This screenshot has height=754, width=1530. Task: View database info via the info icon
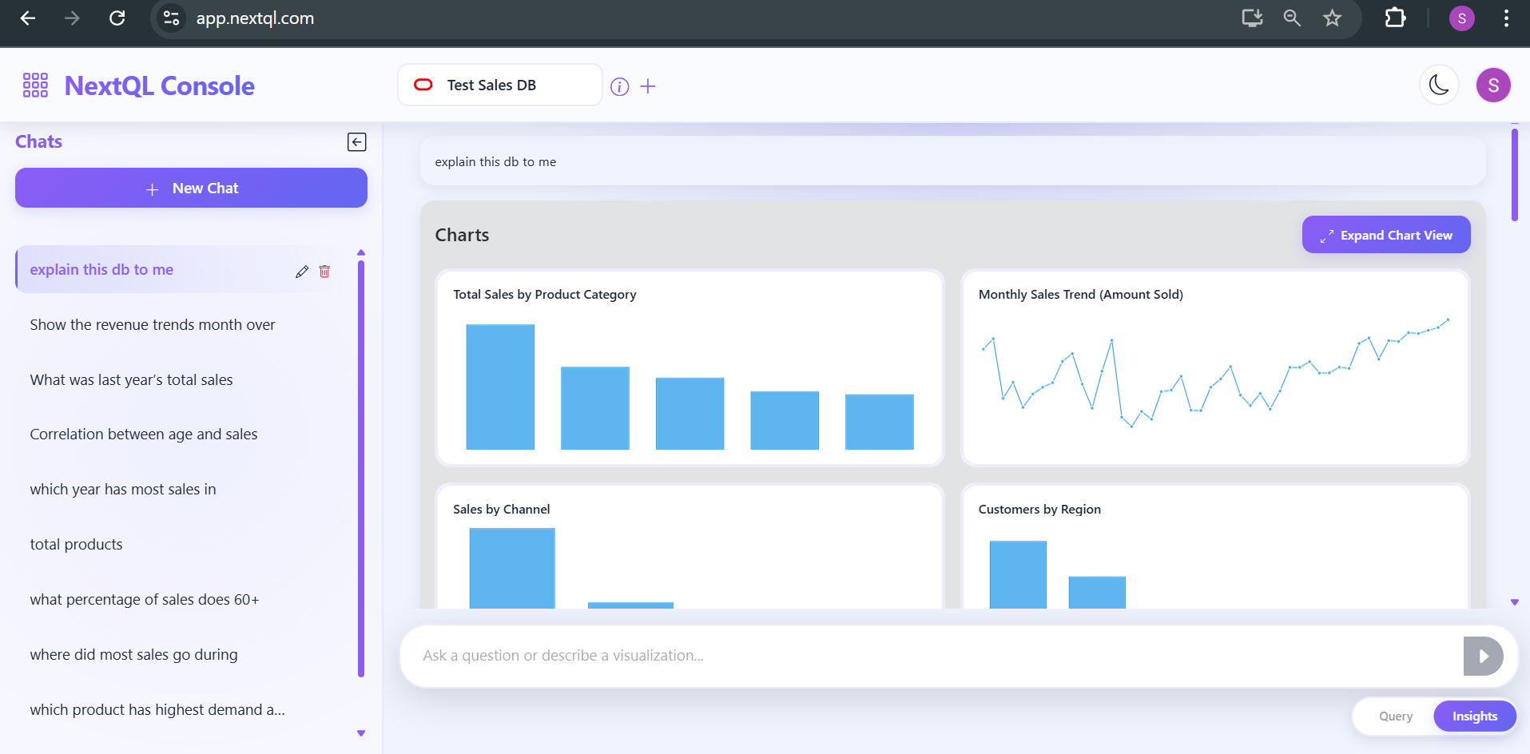tap(620, 86)
